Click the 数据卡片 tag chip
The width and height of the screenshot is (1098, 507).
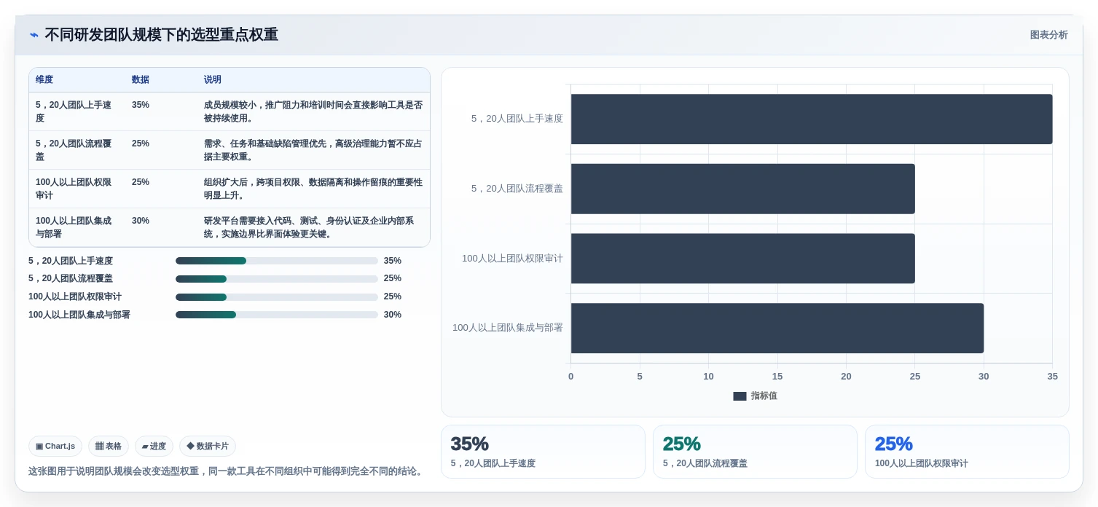pos(208,446)
